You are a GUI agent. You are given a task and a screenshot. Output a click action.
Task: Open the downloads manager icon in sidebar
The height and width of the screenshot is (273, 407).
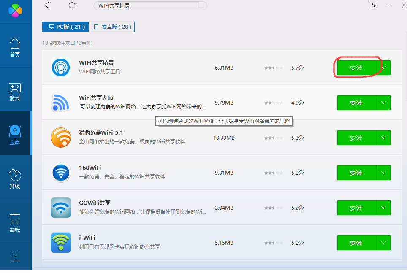click(15, 257)
